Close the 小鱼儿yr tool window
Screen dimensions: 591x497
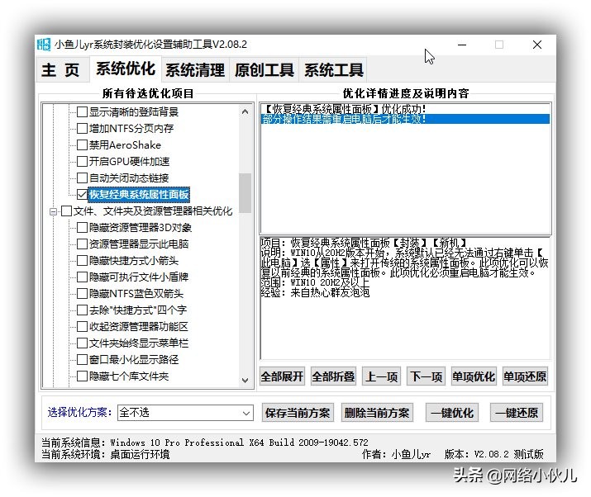pos(537,45)
